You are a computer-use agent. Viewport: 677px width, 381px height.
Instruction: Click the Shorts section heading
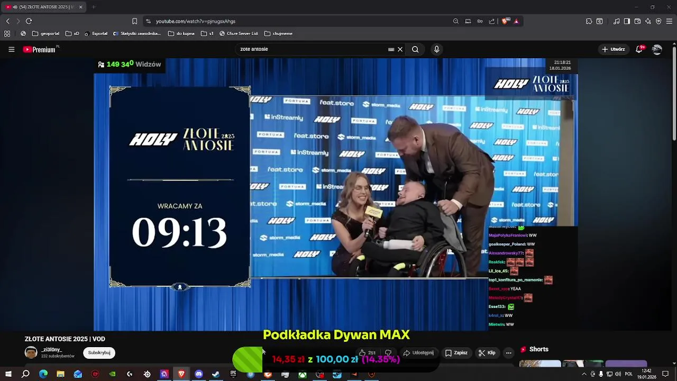pyautogui.click(x=539, y=349)
